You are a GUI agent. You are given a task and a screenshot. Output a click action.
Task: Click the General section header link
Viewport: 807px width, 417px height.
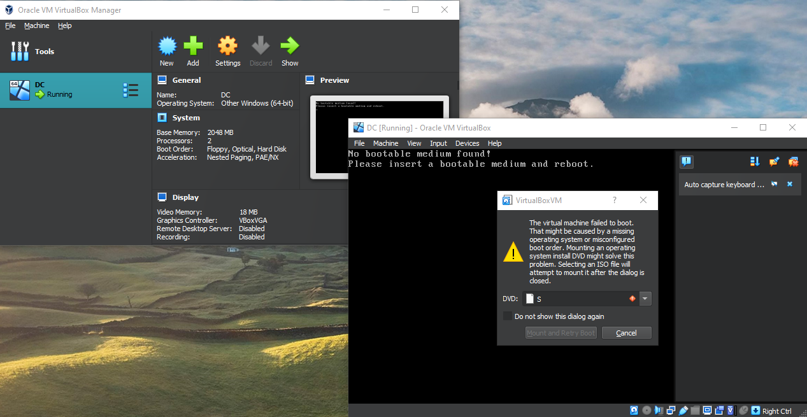click(x=187, y=80)
